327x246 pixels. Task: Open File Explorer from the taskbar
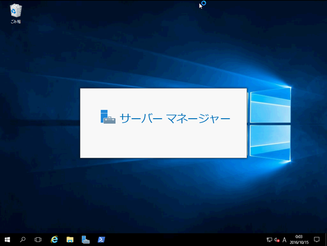click(70, 240)
